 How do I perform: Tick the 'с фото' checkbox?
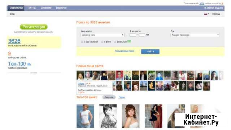click(102, 42)
